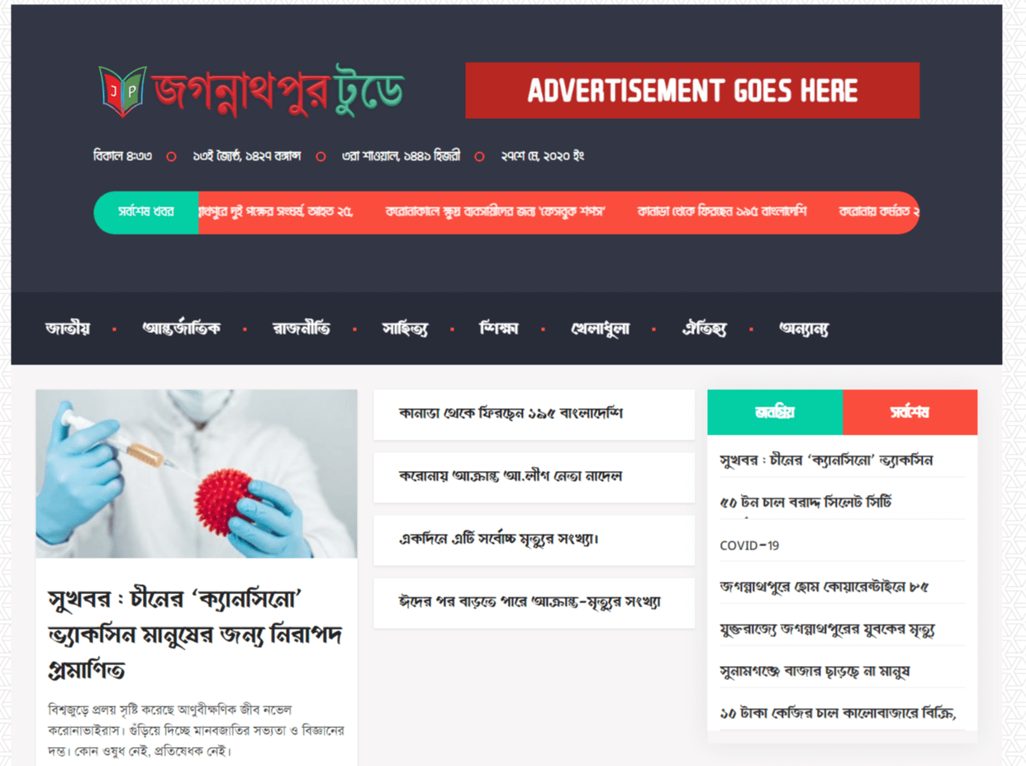This screenshot has height=766, width=1026.
Task: Open the জাতীয় menu item
Action: (68, 329)
